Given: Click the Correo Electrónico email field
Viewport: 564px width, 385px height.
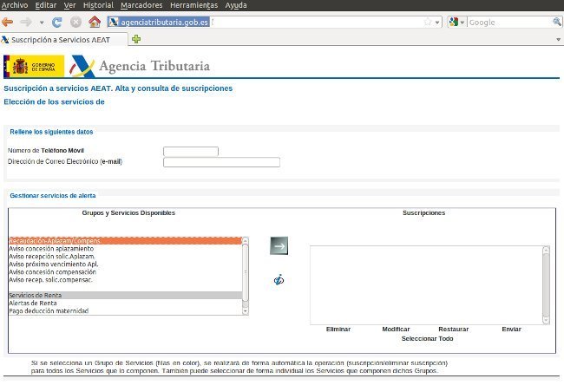Looking at the screenshot, I should click(221, 162).
